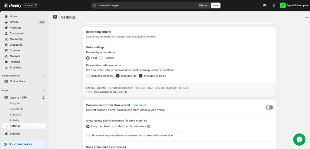
Task: Check the Includes discount checkbox
Action: [88, 76]
